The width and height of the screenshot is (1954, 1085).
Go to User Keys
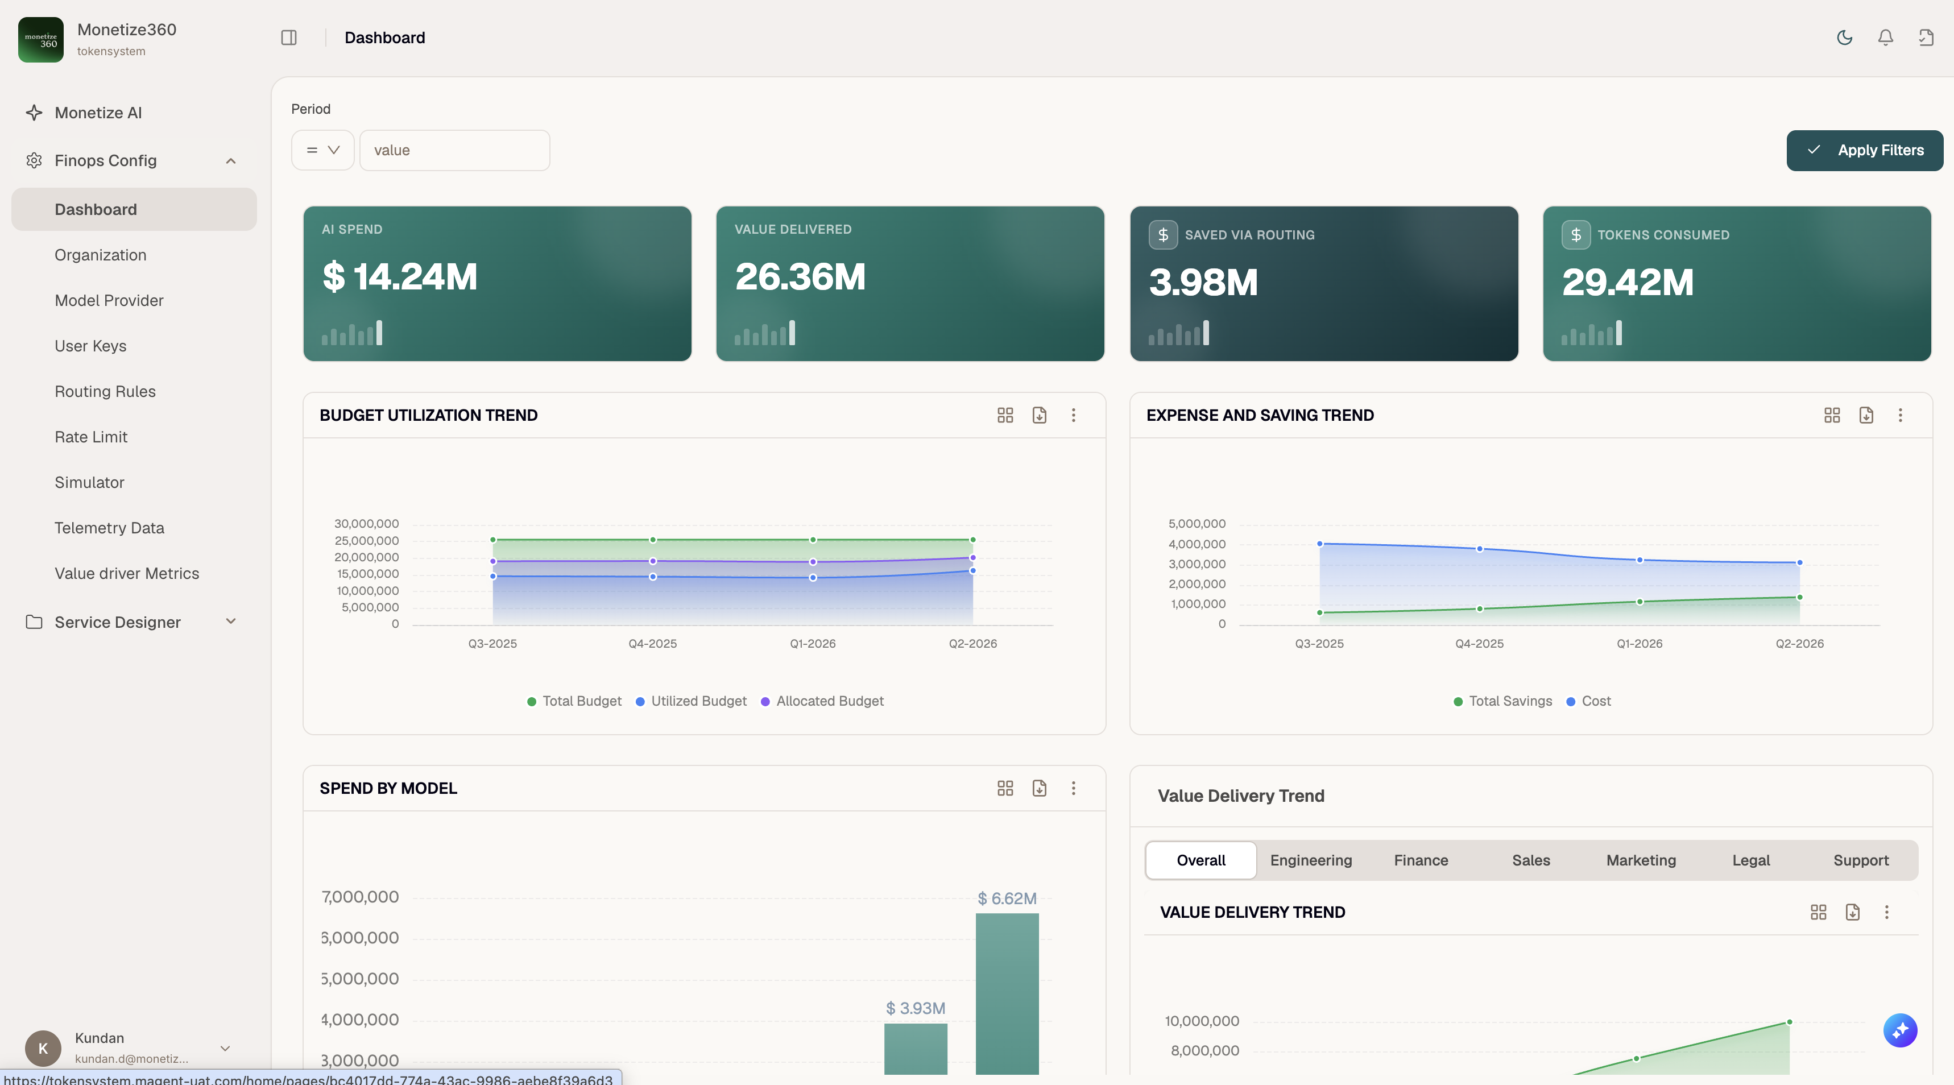pos(134,346)
